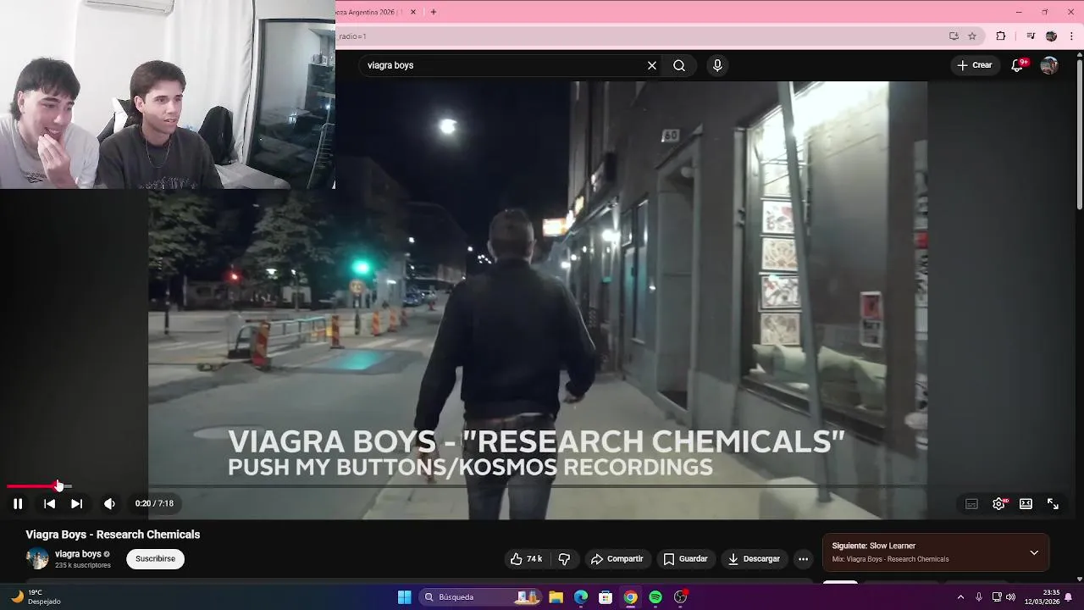
Task: Open YouTube notifications bell
Action: 1018,65
